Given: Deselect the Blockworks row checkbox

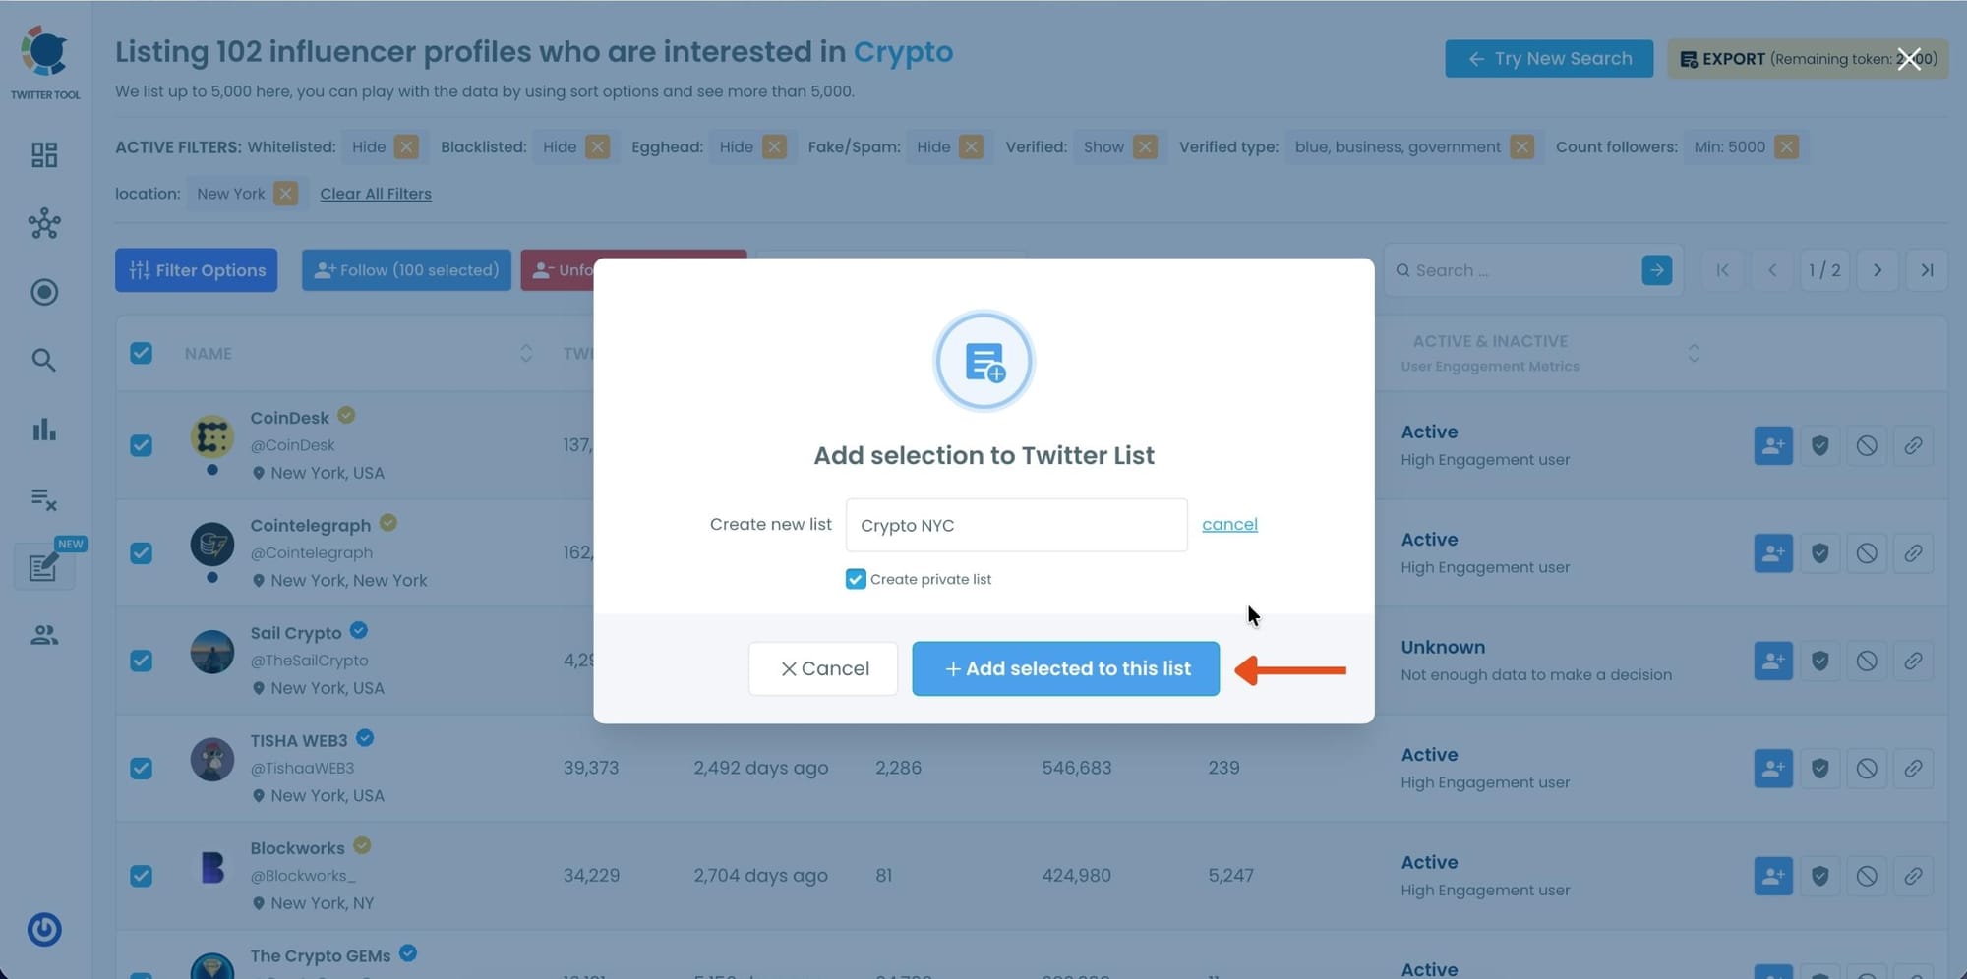Looking at the screenshot, I should [142, 876].
